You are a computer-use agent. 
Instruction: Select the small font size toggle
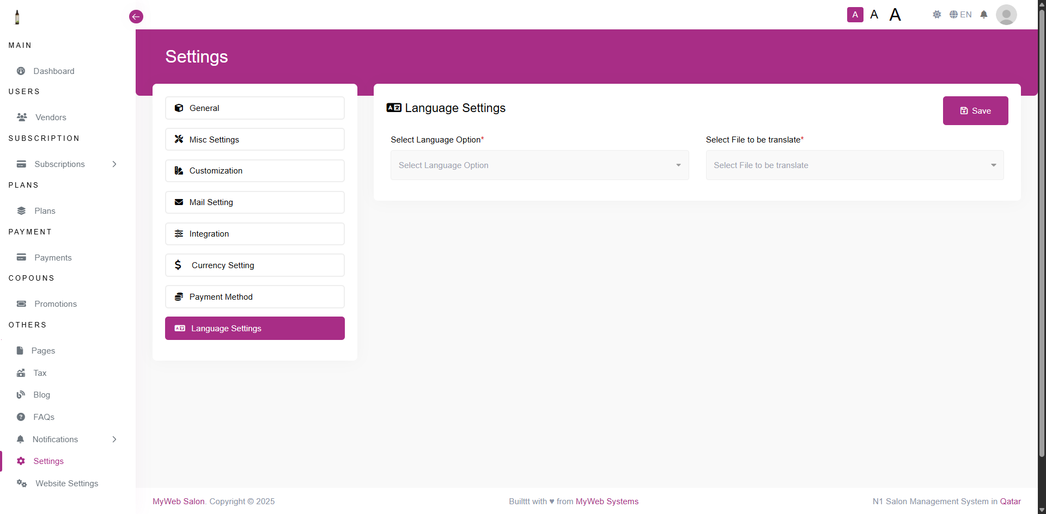[x=855, y=15]
